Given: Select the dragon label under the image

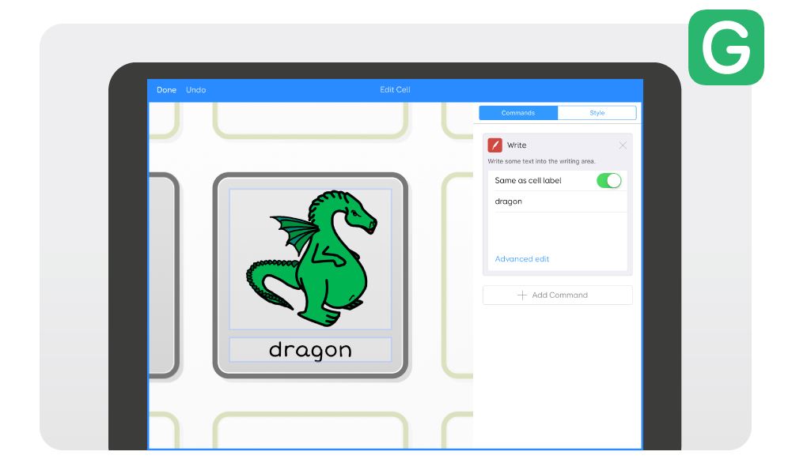Looking at the screenshot, I should [310, 350].
